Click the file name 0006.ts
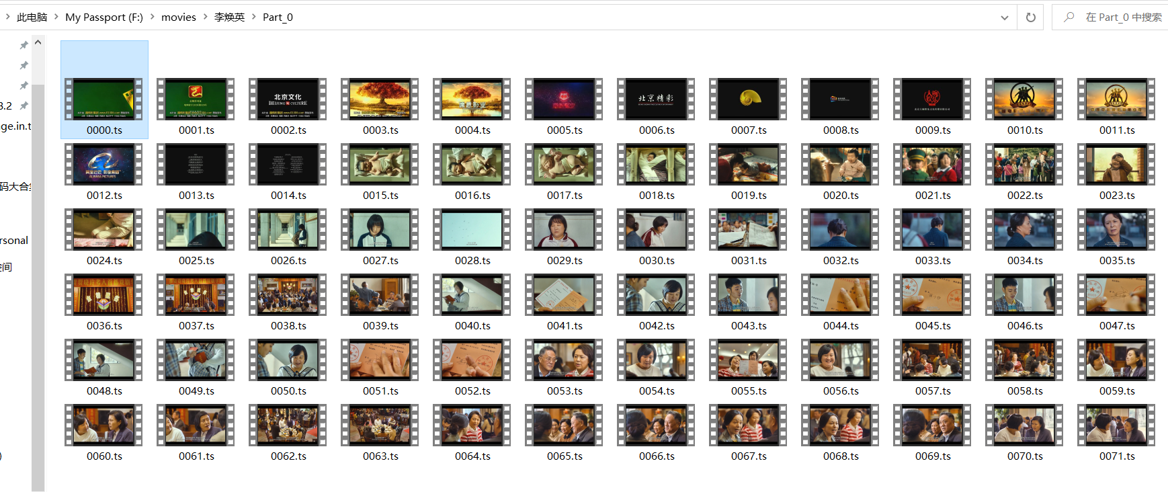 point(657,130)
